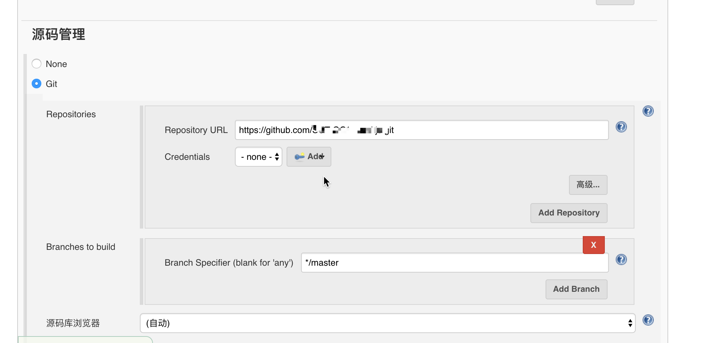Viewport: 704px width, 343px height.
Task: Click the None radio button label
Action: 56,64
